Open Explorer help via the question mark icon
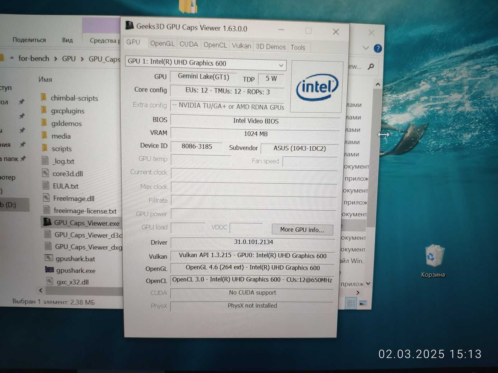Viewport: 498px width, 373px height. tap(378, 48)
